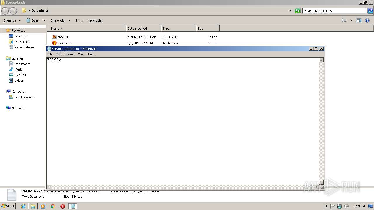Change view using the views icon
The image size is (374, 210).
pyautogui.click(x=344, y=20)
